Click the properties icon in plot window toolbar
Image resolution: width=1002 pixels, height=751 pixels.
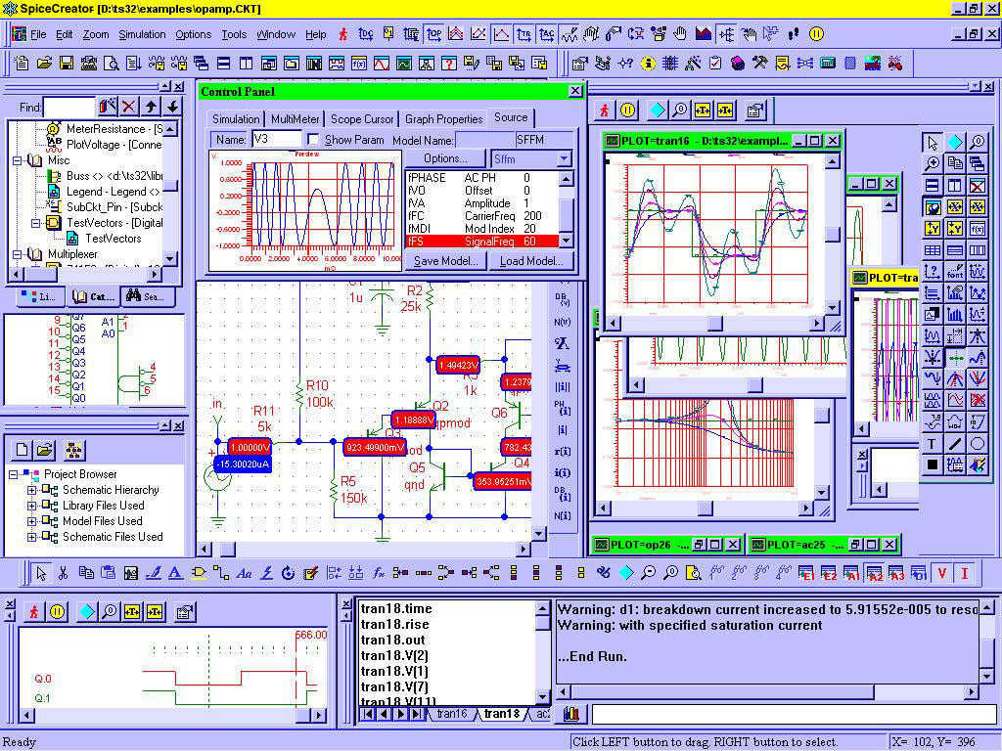pos(755,110)
